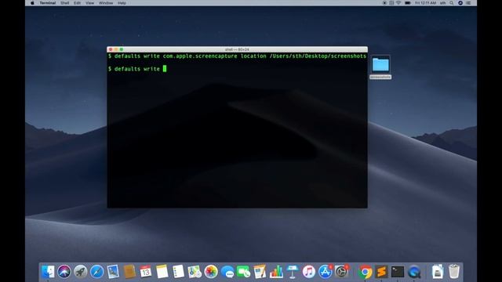Open the Calendar icon showing 13
502x282 pixels.
coord(146,272)
